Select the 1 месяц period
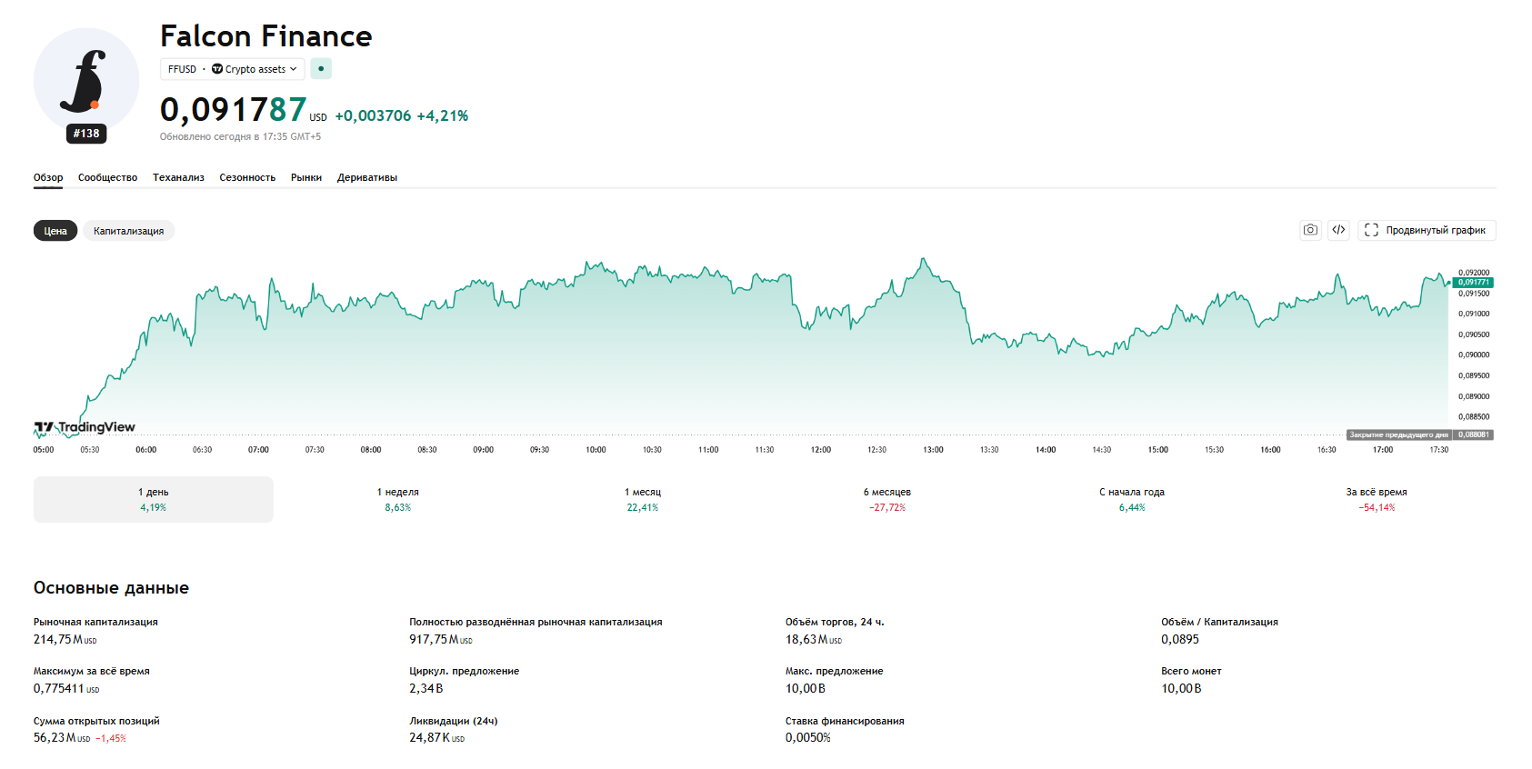This screenshot has width=1532, height=769. tap(643, 499)
